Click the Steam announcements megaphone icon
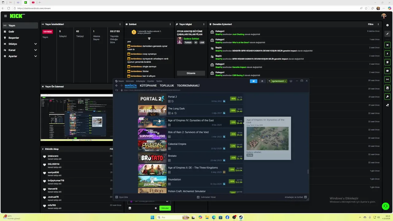Image resolution: width=393 pixels, height=221 pixels. point(254,81)
